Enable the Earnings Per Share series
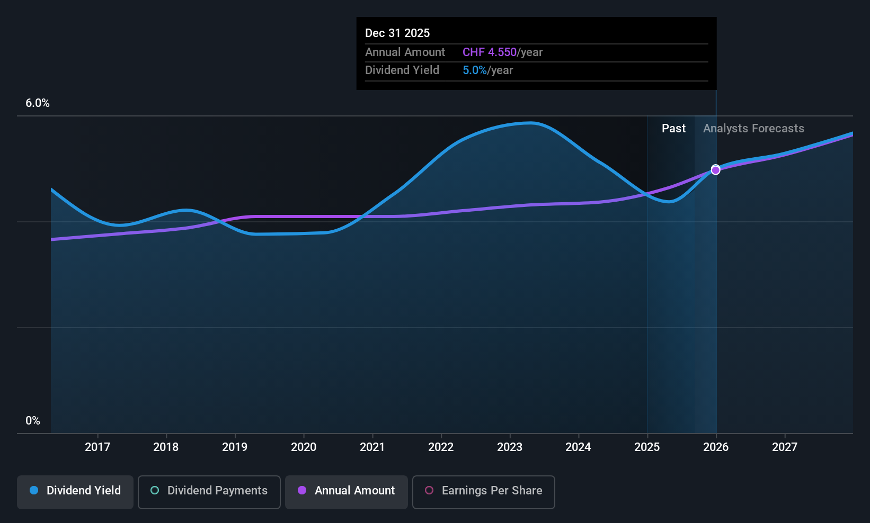870x523 pixels. (x=484, y=492)
